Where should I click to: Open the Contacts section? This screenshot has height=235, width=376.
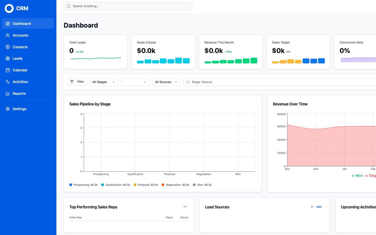[28, 47]
